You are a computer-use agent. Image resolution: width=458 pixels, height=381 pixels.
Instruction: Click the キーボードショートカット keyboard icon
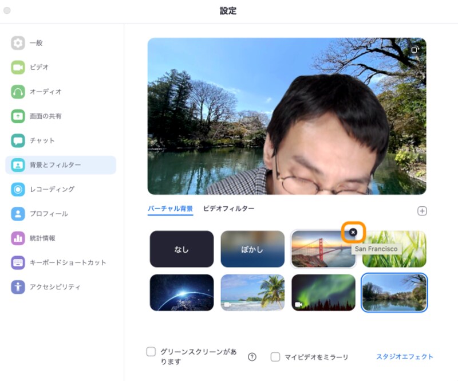(35, 262)
